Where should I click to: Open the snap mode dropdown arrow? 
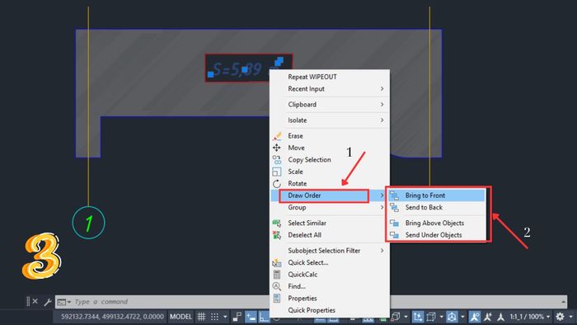225,317
